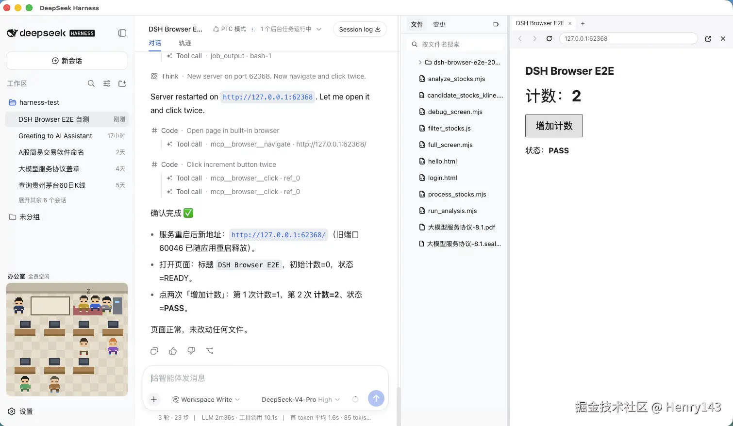Viewport: 733px width, 426px height.
Task: Download the Session log
Action: pyautogui.click(x=360, y=29)
